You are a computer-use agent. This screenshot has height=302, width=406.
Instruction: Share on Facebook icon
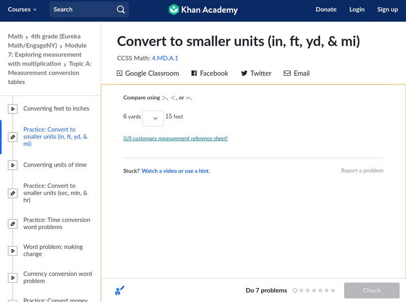[194, 74]
